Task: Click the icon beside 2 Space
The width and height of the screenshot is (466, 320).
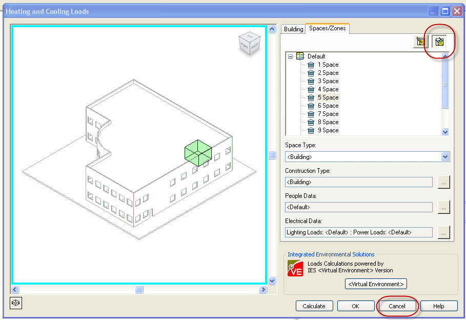Action: tap(311, 73)
